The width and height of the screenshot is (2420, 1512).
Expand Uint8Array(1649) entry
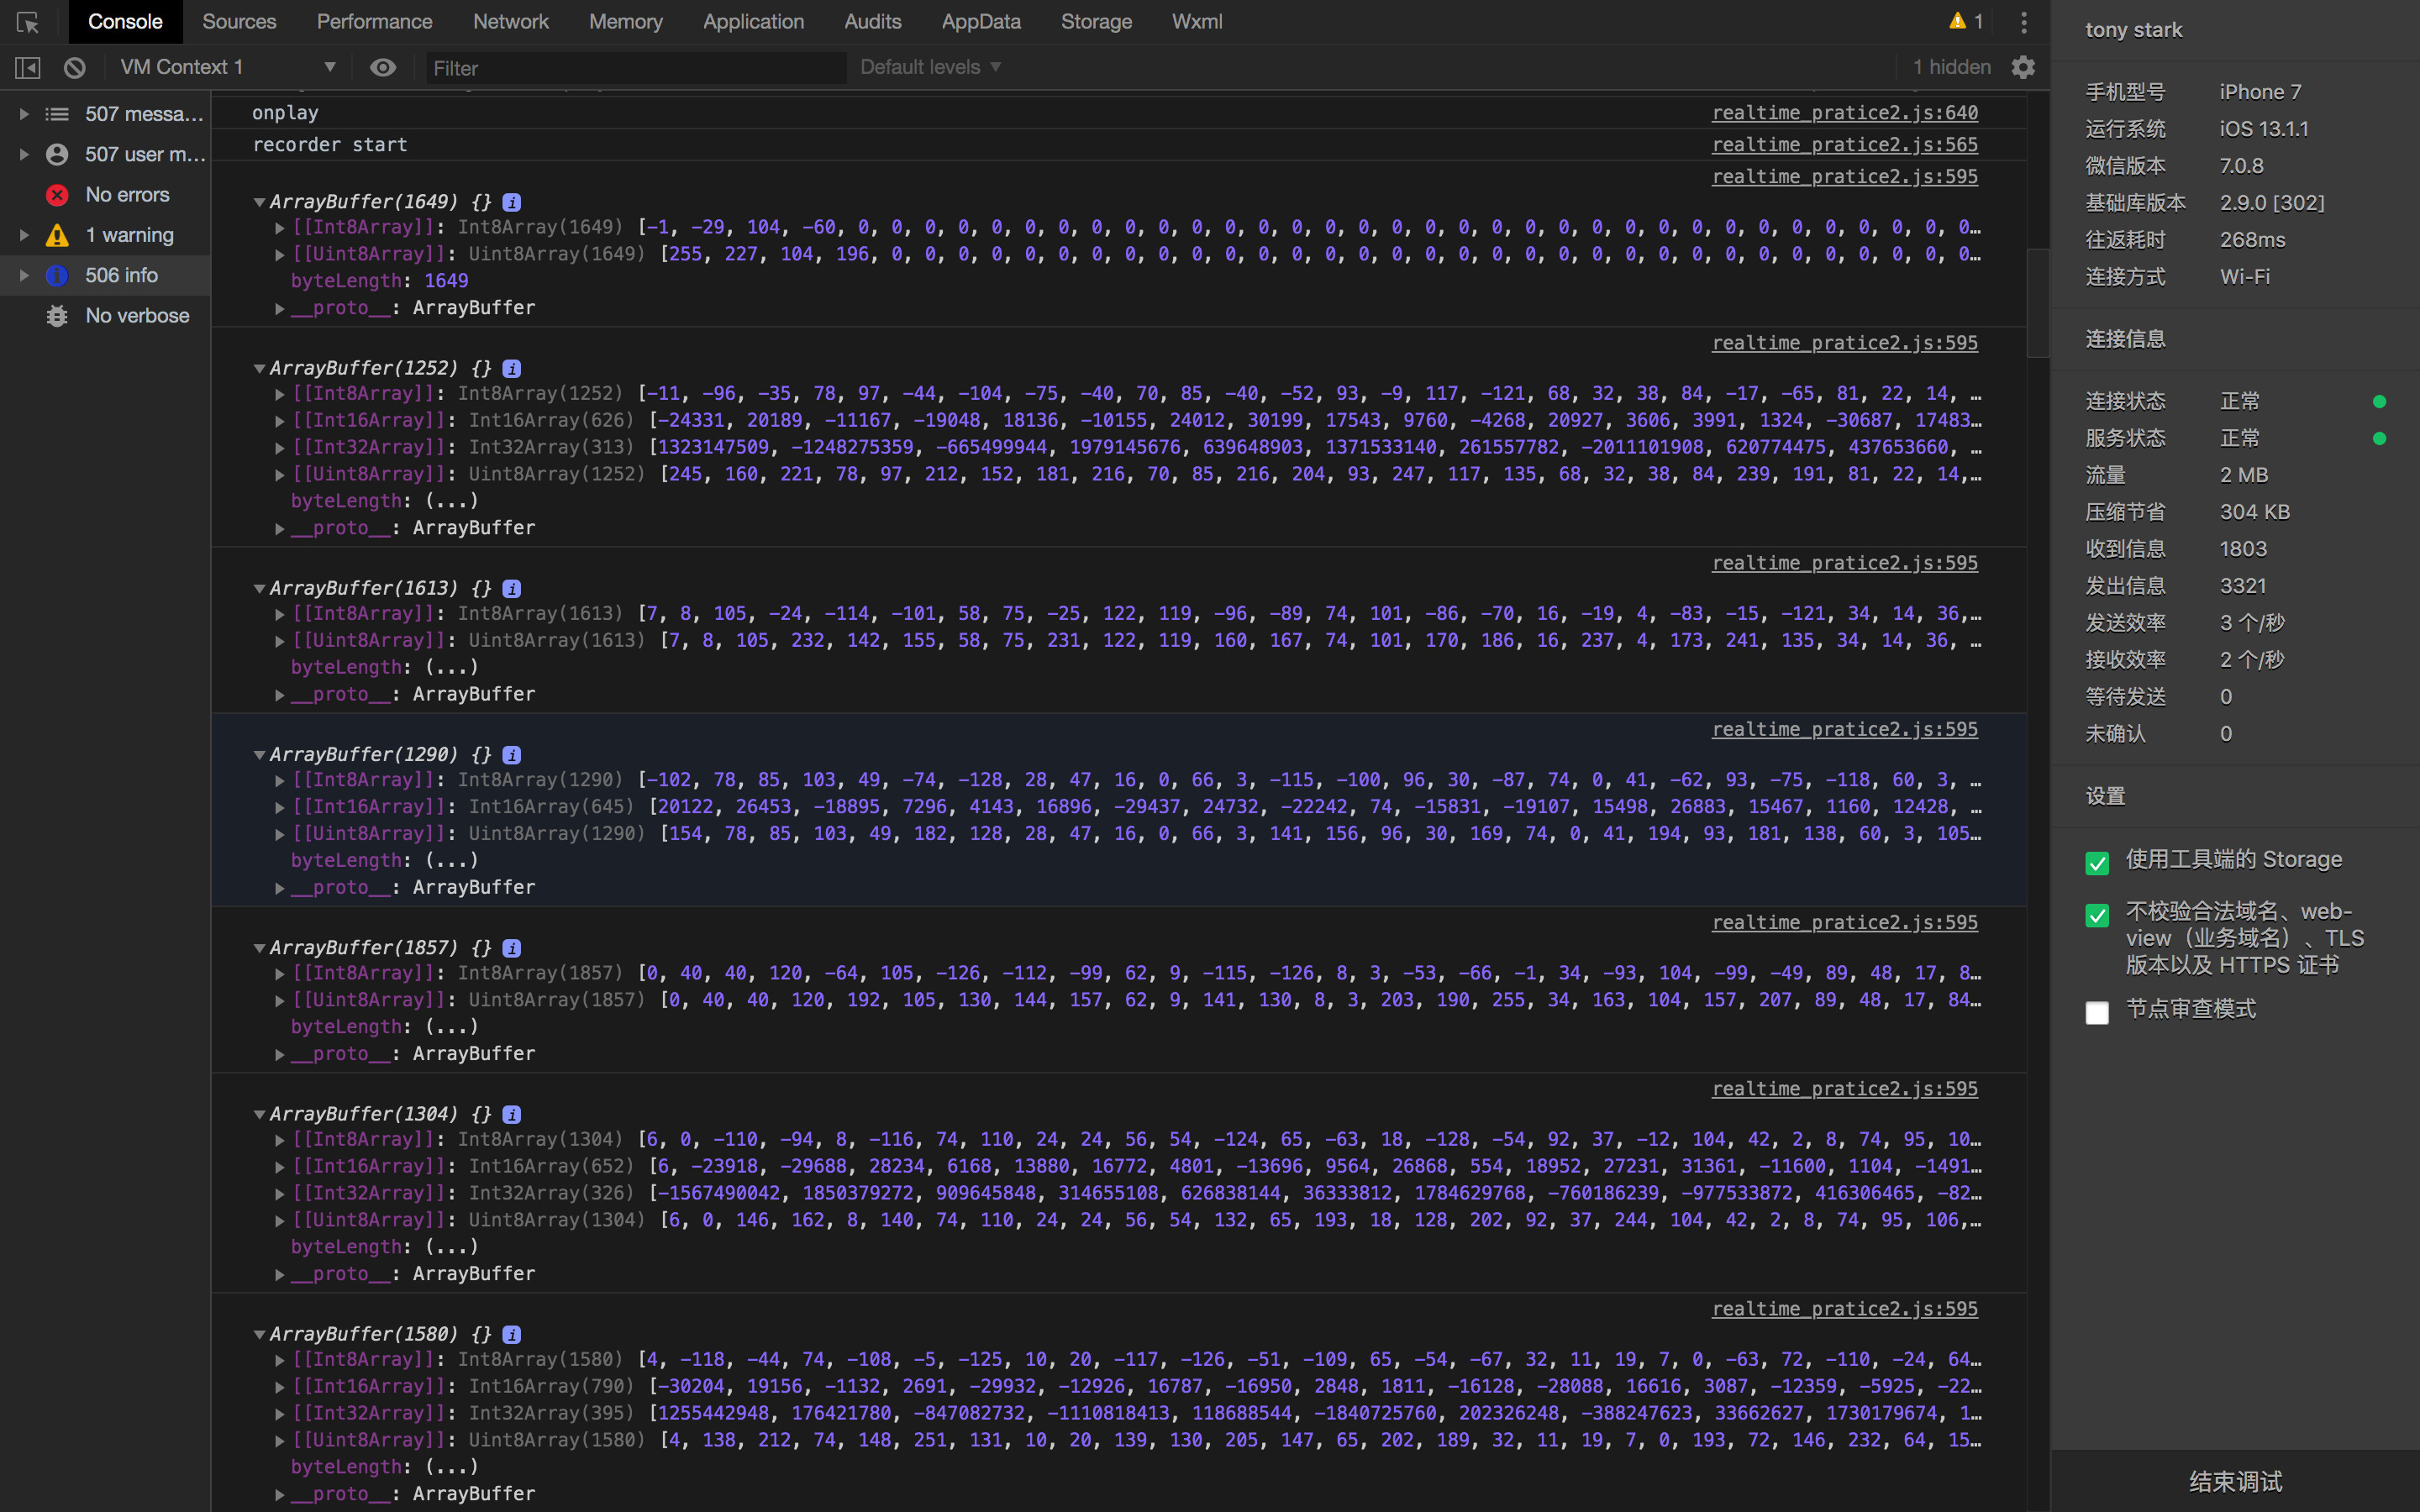pyautogui.click(x=280, y=254)
